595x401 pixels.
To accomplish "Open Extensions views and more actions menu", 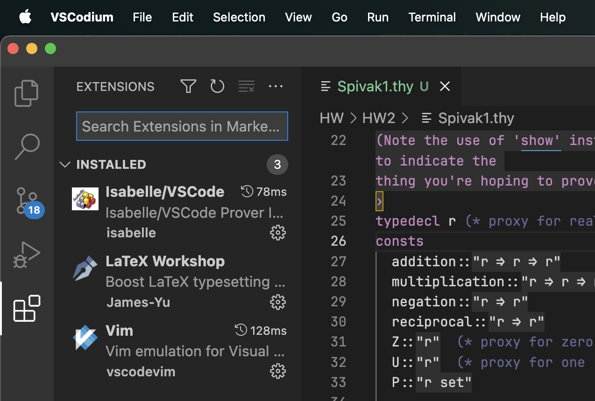I will tap(276, 86).
